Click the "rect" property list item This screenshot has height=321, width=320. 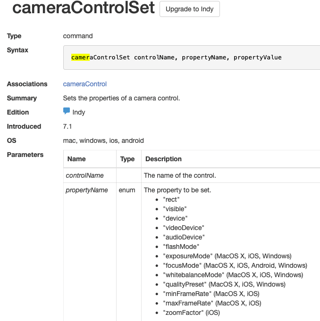click(x=171, y=199)
